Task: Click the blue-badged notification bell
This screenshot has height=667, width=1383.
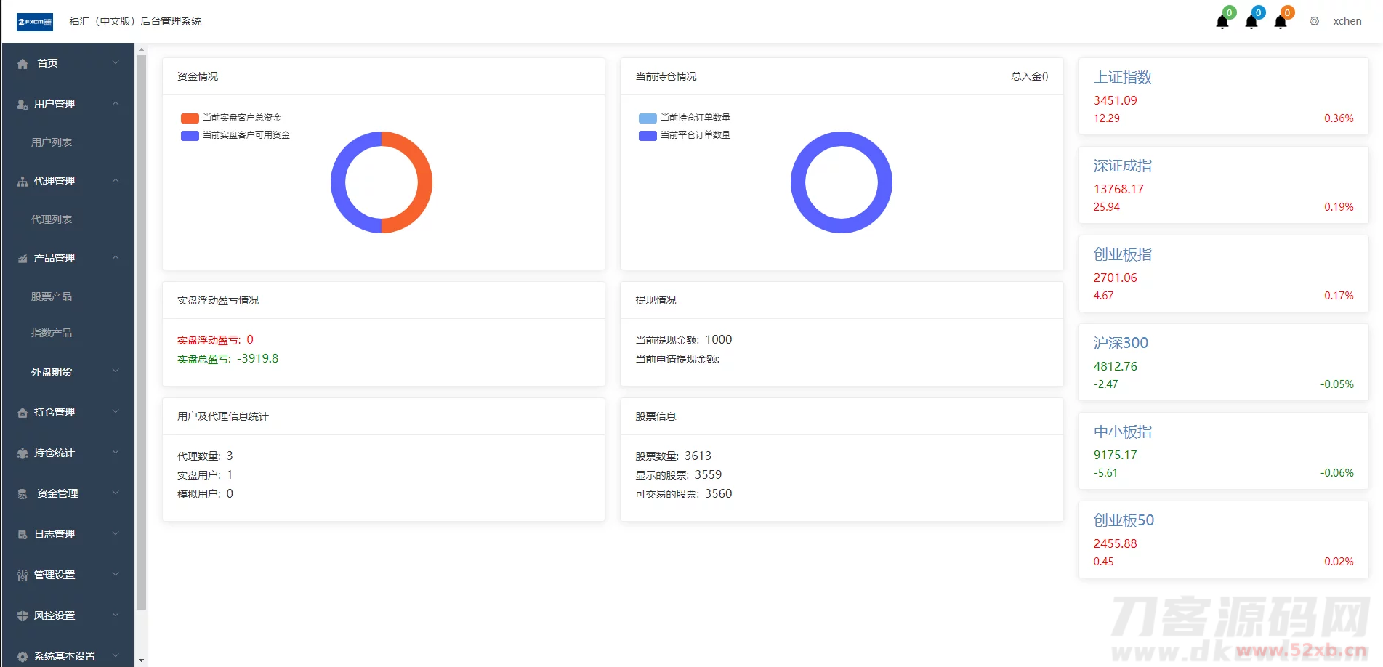Action: click(x=1251, y=21)
